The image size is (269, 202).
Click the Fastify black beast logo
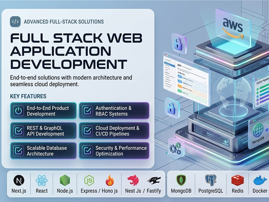point(154,180)
